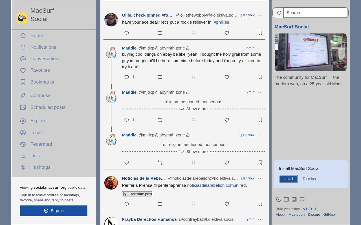Favorite Ollie's #phillies post
Screen dimensions: 361x225
[x=227, y=33]
